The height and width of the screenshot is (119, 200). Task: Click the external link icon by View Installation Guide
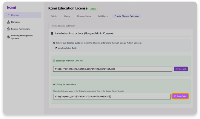tap(56, 48)
